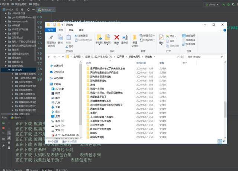Click the pin tab icon in Run panel
This screenshot has height=171, width=238.
[3, 146]
